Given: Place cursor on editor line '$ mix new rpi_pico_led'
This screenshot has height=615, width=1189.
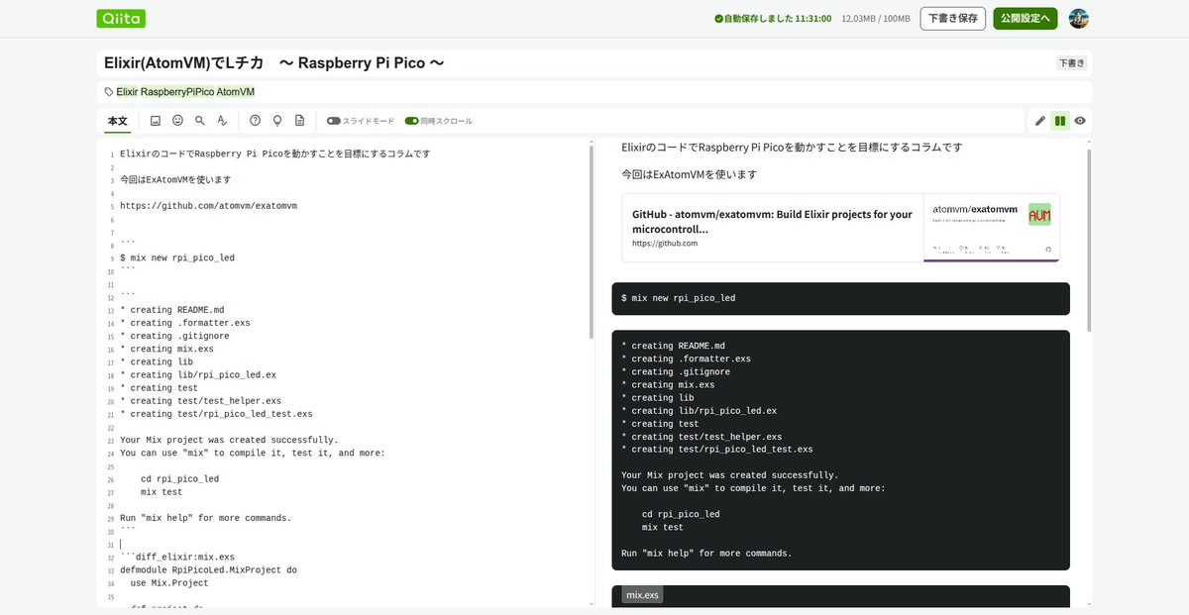Looking at the screenshot, I should (177, 257).
